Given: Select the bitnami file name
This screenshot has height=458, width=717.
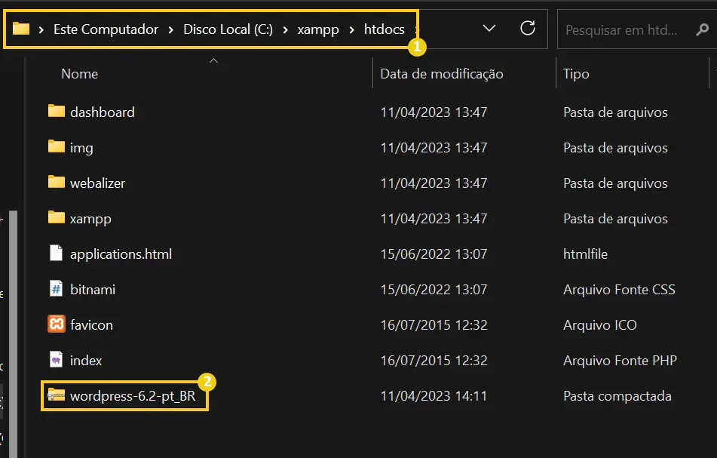Looking at the screenshot, I should [x=93, y=290].
